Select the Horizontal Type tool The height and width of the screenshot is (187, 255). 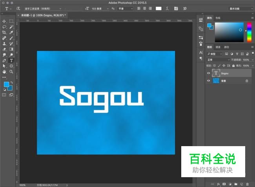(11, 60)
